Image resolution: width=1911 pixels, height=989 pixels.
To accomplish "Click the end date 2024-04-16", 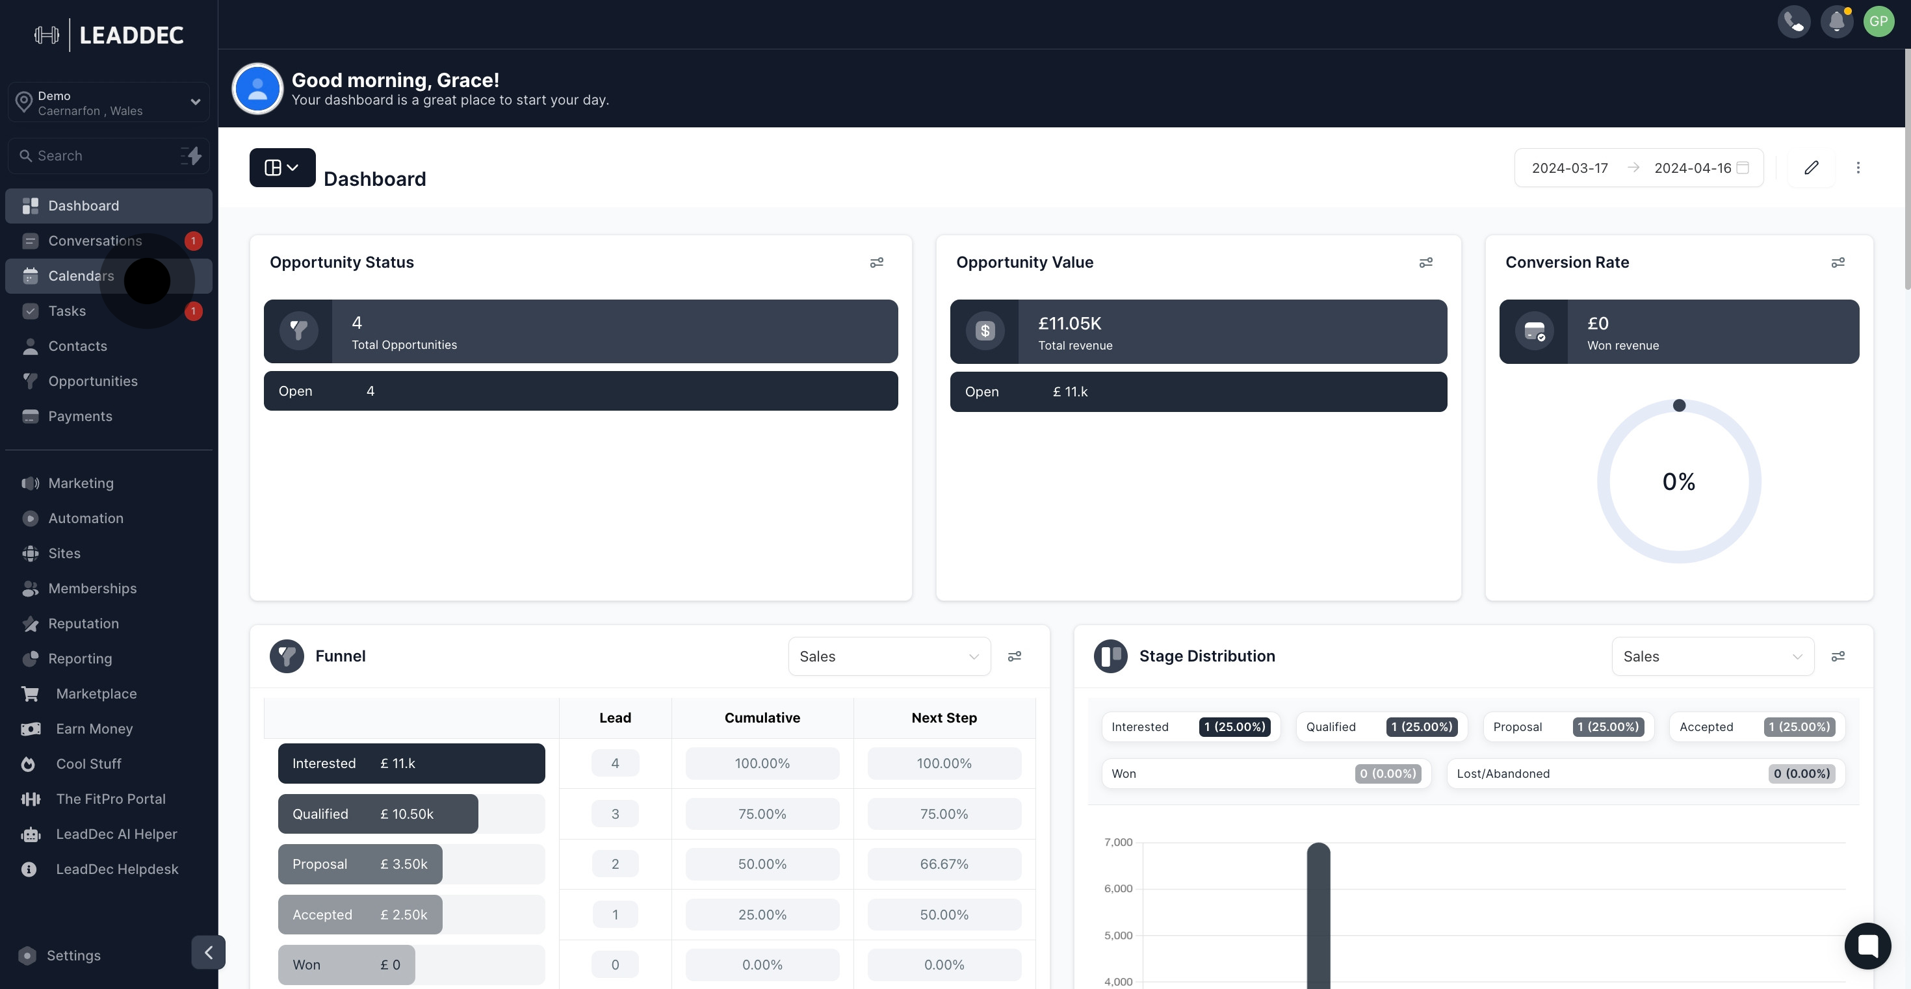I will click(x=1692, y=168).
